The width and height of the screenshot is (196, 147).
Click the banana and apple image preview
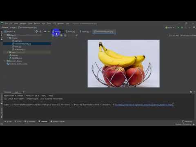[124, 64]
